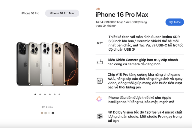Select the iPhone 16 Pro Max tab
This screenshot has width=192, height=128.
[62, 13]
